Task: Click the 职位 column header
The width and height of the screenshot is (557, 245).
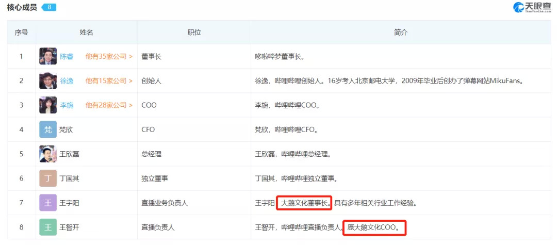Action: [194, 32]
